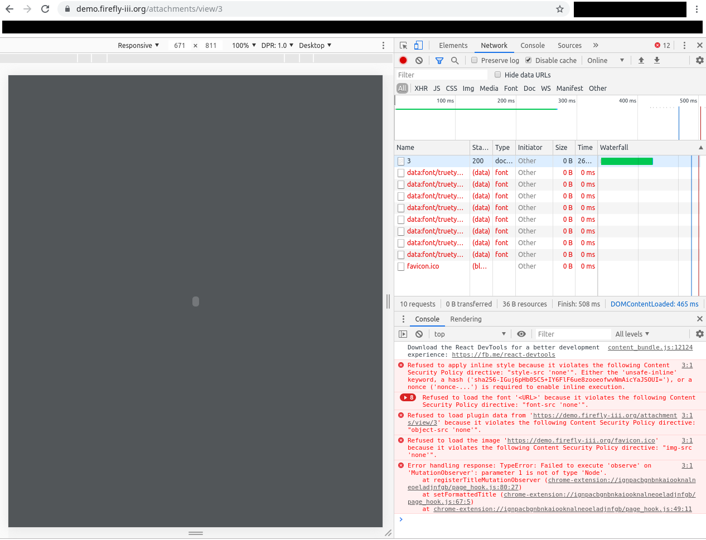Open network search with the magnifier icon
Screen dimensions: 706x540
pyautogui.click(x=453, y=60)
